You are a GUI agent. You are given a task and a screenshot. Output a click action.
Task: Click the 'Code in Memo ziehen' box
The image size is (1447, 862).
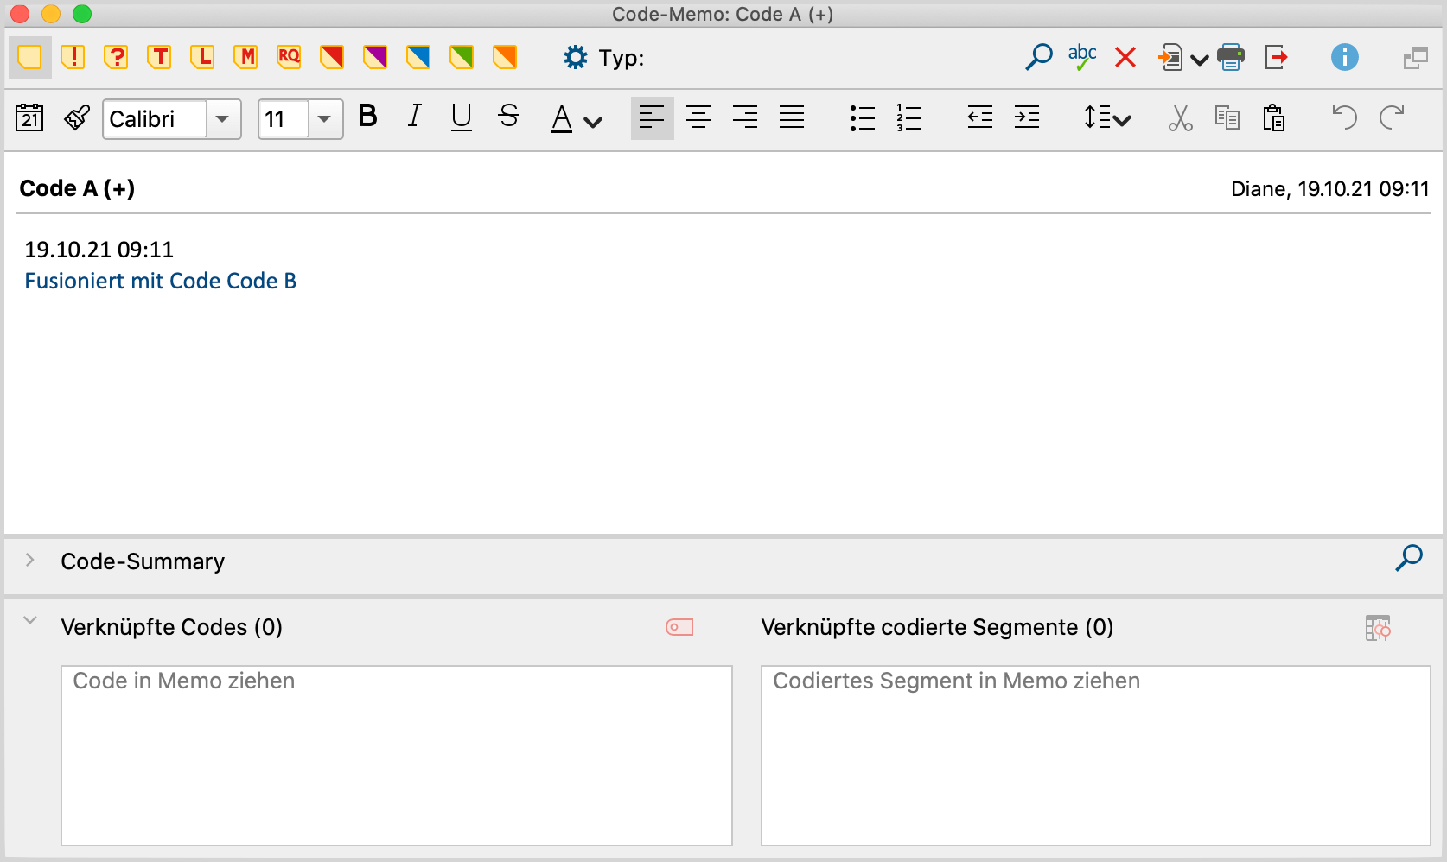pos(397,756)
